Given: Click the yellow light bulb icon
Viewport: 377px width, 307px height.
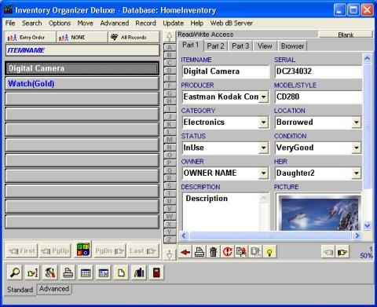Looking at the screenshot, I should [269, 252].
